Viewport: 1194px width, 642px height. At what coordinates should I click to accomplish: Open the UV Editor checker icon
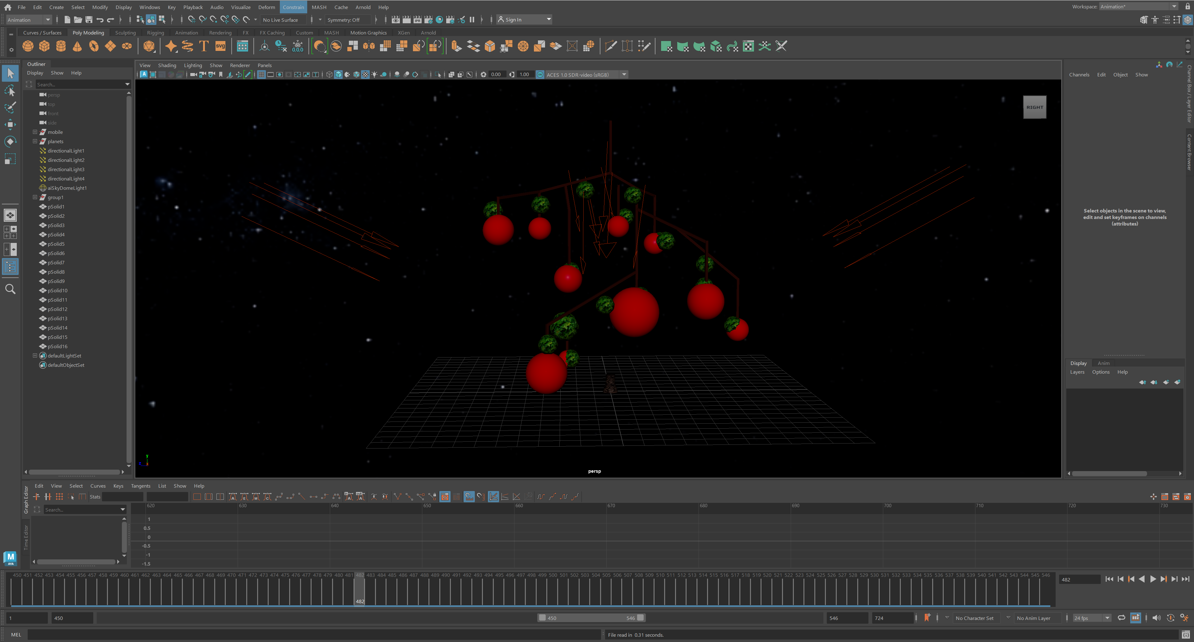(x=748, y=46)
